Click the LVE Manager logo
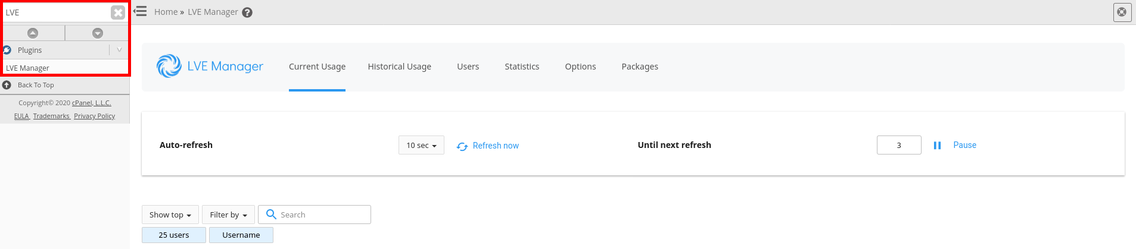 point(210,66)
